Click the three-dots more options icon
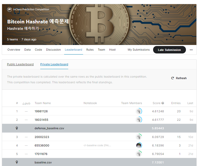199x166 pixels. point(191,50)
